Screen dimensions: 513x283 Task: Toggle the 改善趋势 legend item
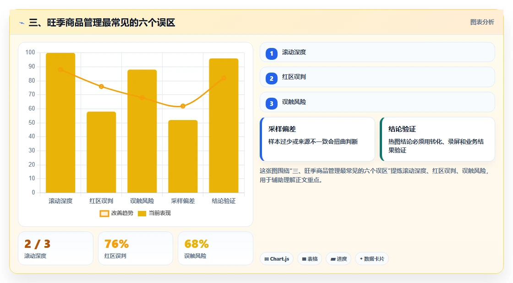pos(116,213)
